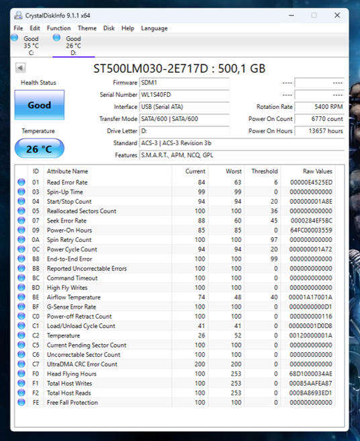The width and height of the screenshot is (360, 441).
Task: Click status icon for Load/Unload Cycle Count
Action: pyautogui.click(x=21, y=325)
